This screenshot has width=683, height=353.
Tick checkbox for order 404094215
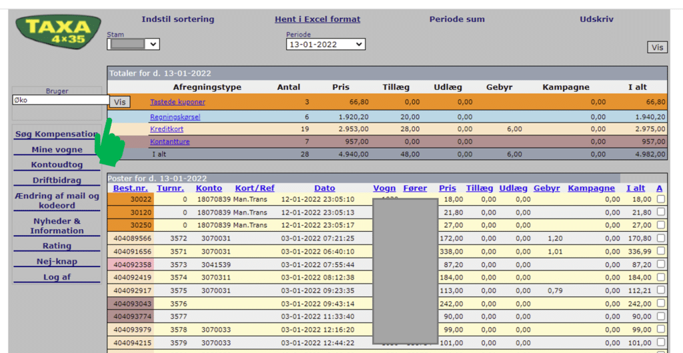click(661, 342)
